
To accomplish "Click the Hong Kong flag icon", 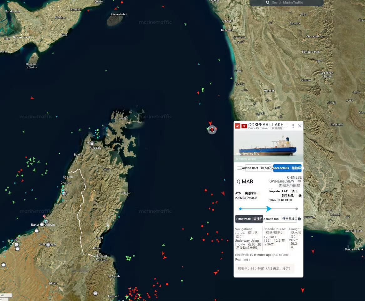I will [244, 126].
